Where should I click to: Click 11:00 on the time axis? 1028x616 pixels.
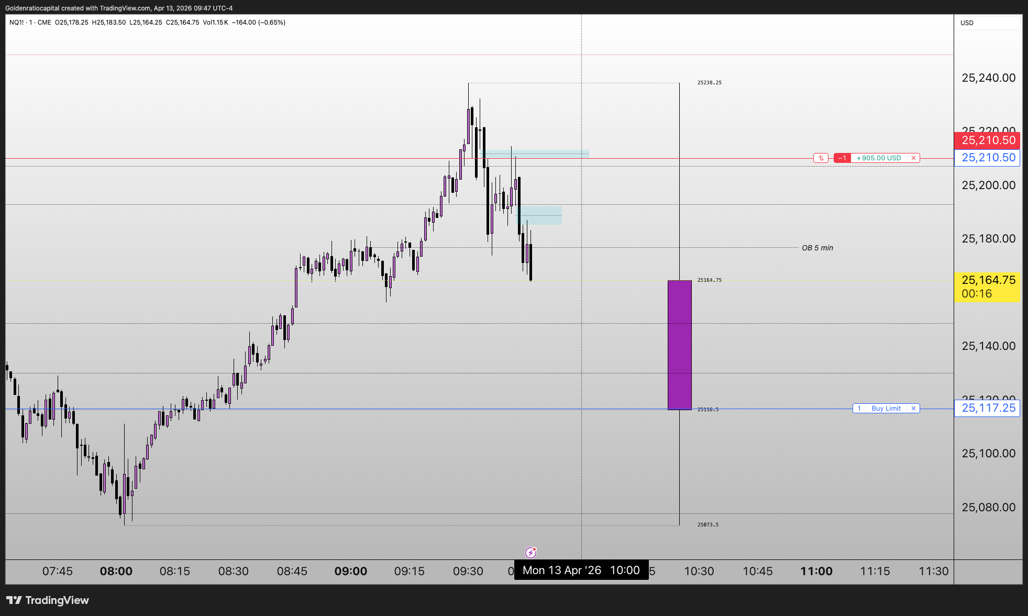point(816,571)
